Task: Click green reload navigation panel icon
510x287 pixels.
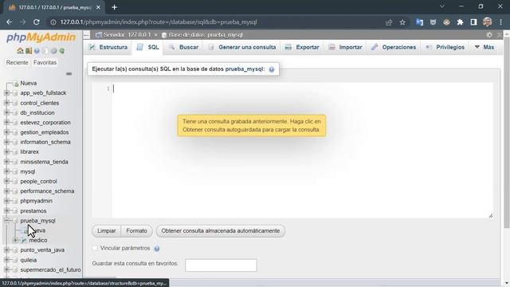Action: 62,51
